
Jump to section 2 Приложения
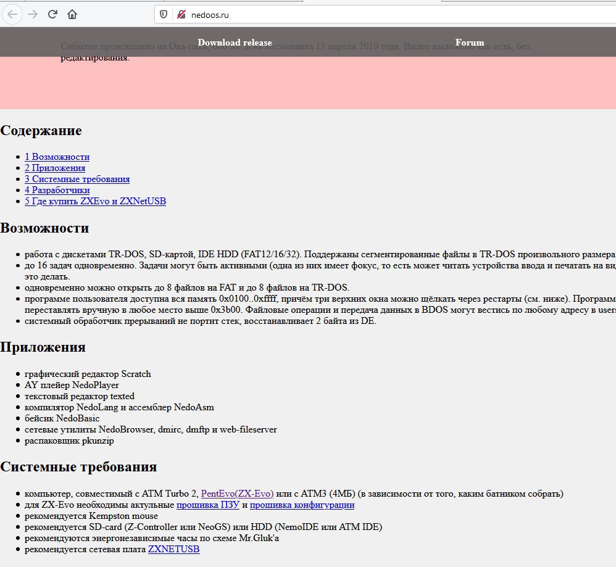[55, 168]
